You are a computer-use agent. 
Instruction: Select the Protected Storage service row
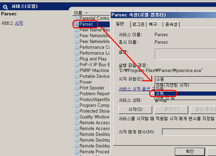tap(92, 111)
